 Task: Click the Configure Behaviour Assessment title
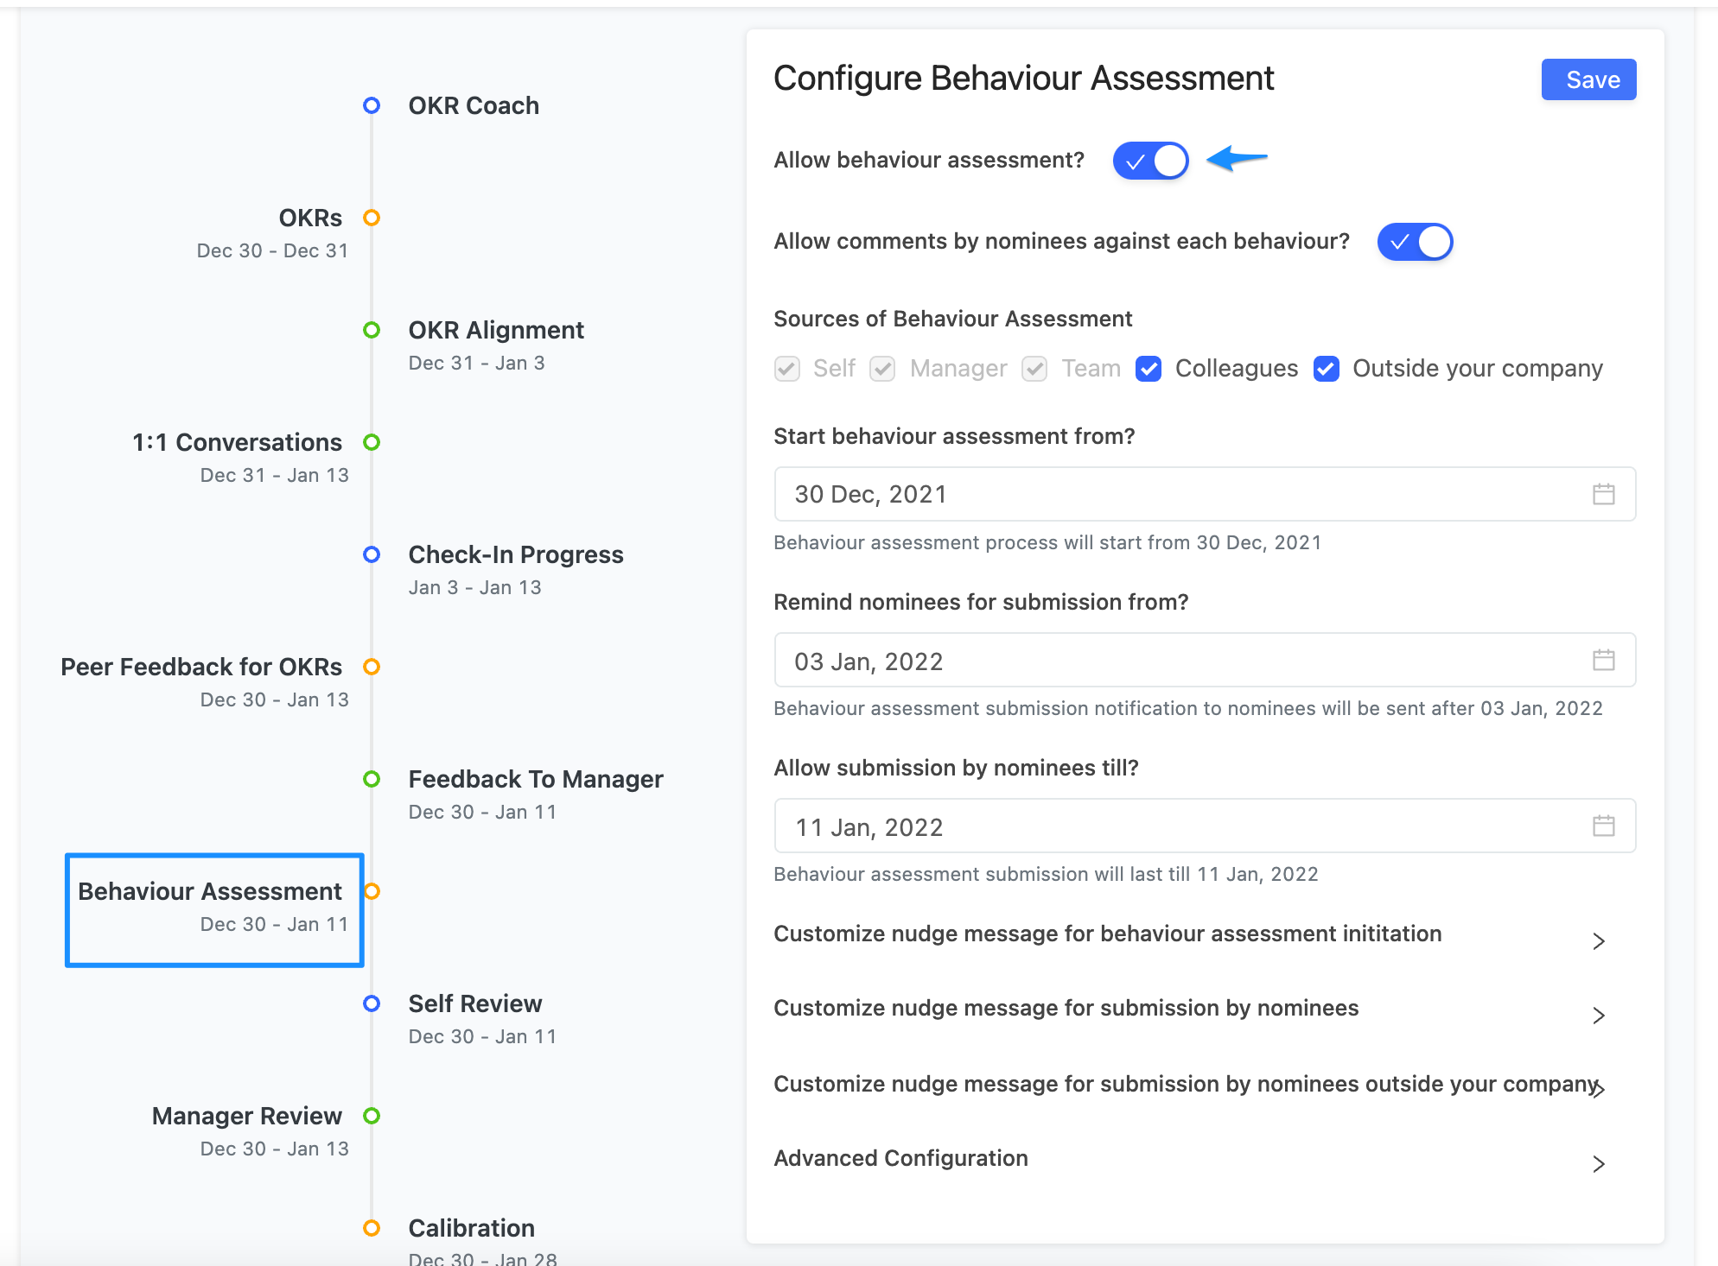coord(1023,79)
